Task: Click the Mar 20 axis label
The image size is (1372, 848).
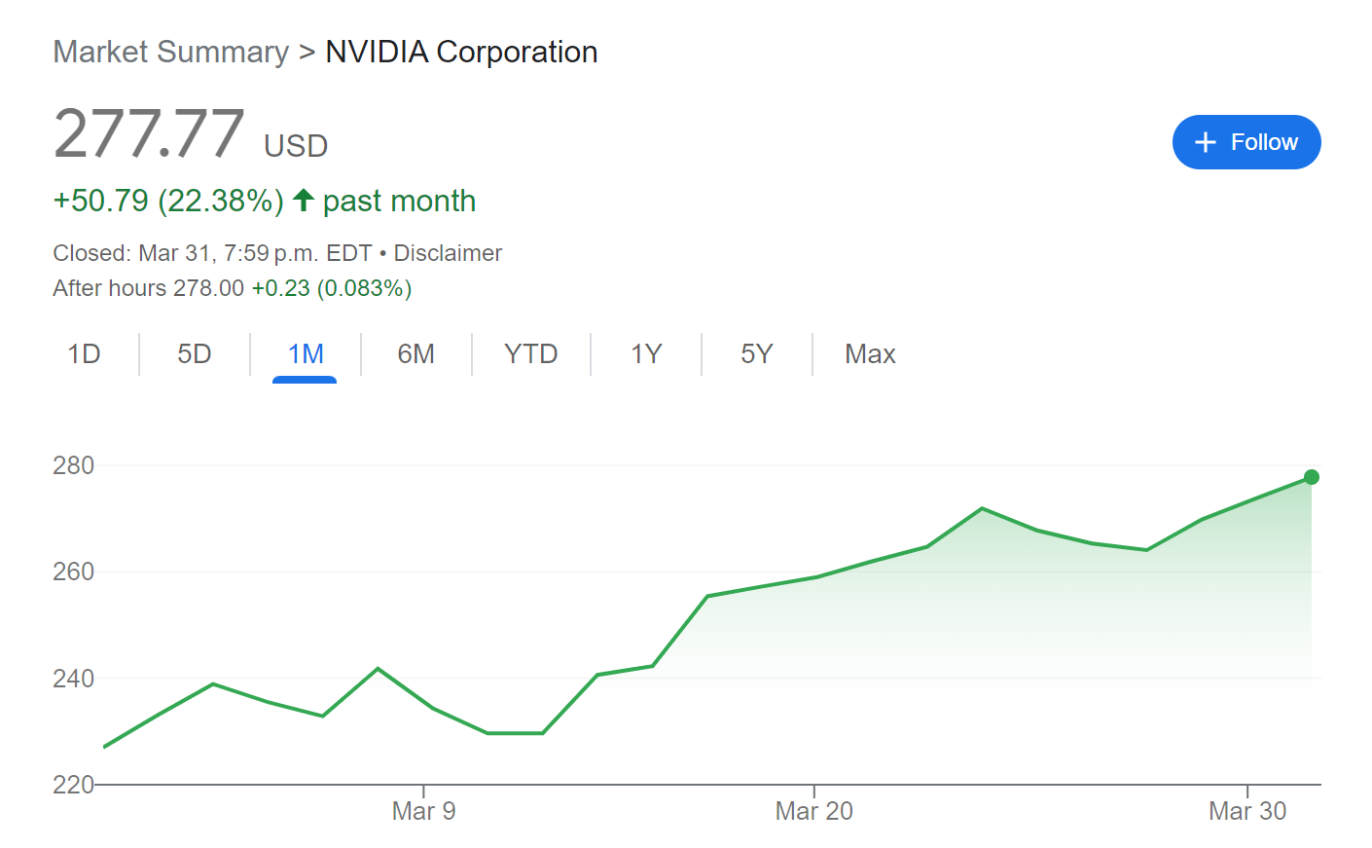Action: 813,811
